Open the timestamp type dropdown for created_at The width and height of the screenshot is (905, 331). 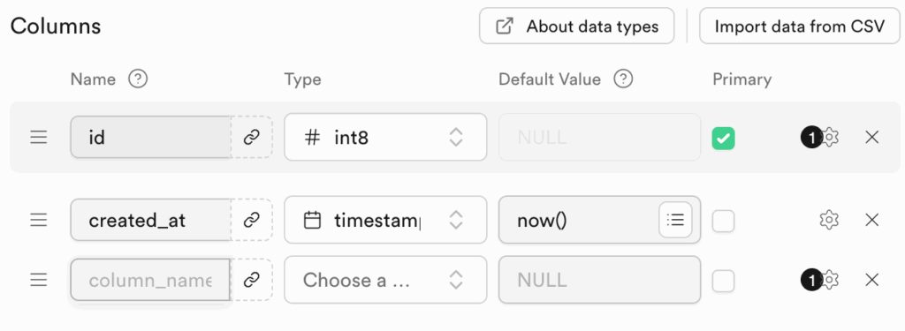pos(385,220)
